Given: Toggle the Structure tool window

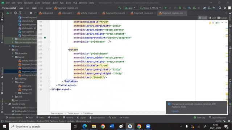Looking at the screenshot, I should [x=2, y=73].
